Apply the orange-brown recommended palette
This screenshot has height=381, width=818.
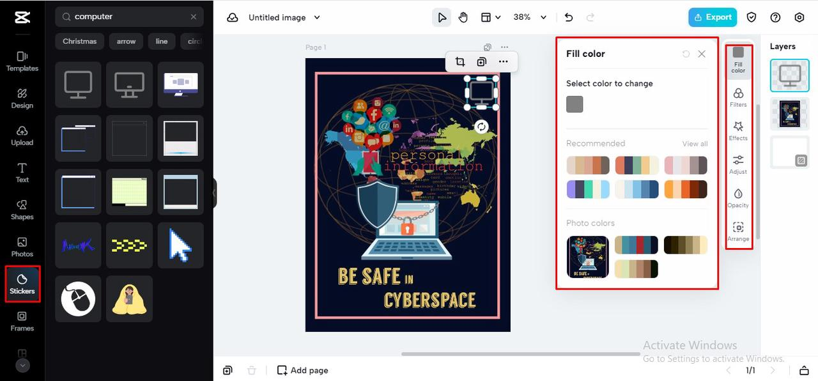click(x=686, y=189)
